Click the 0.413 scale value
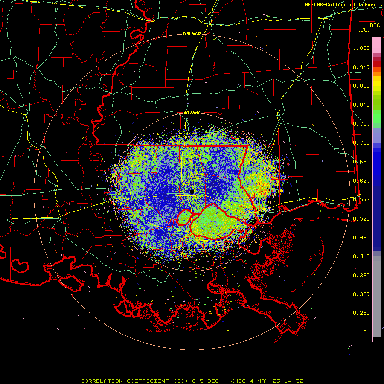This screenshot has height=384, width=384. coord(361,256)
